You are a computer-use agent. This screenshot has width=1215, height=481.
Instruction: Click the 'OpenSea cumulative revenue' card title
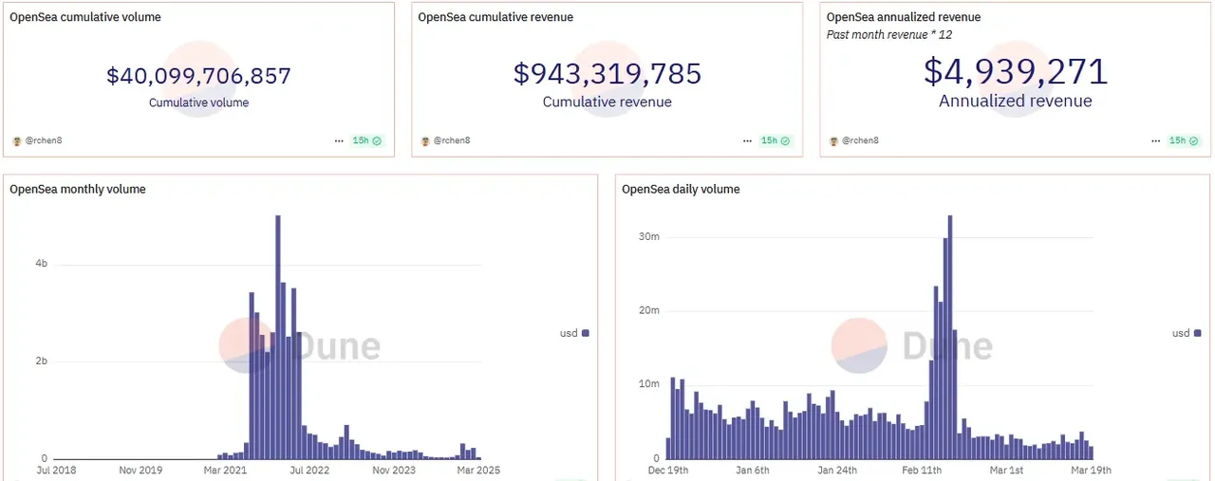click(495, 17)
